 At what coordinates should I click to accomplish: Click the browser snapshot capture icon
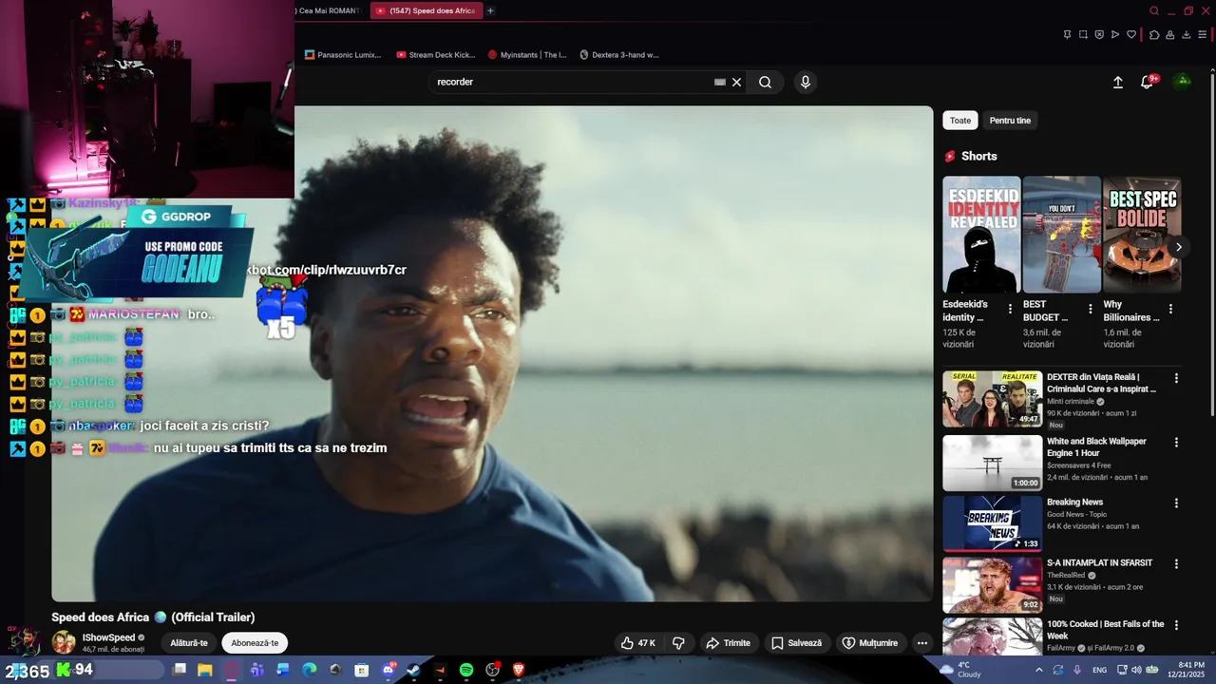(x=1083, y=34)
